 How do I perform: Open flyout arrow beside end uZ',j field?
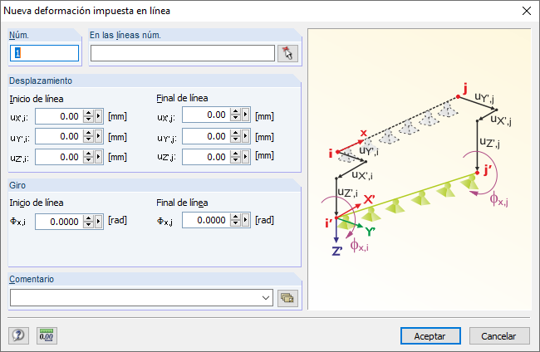[x=246, y=155]
